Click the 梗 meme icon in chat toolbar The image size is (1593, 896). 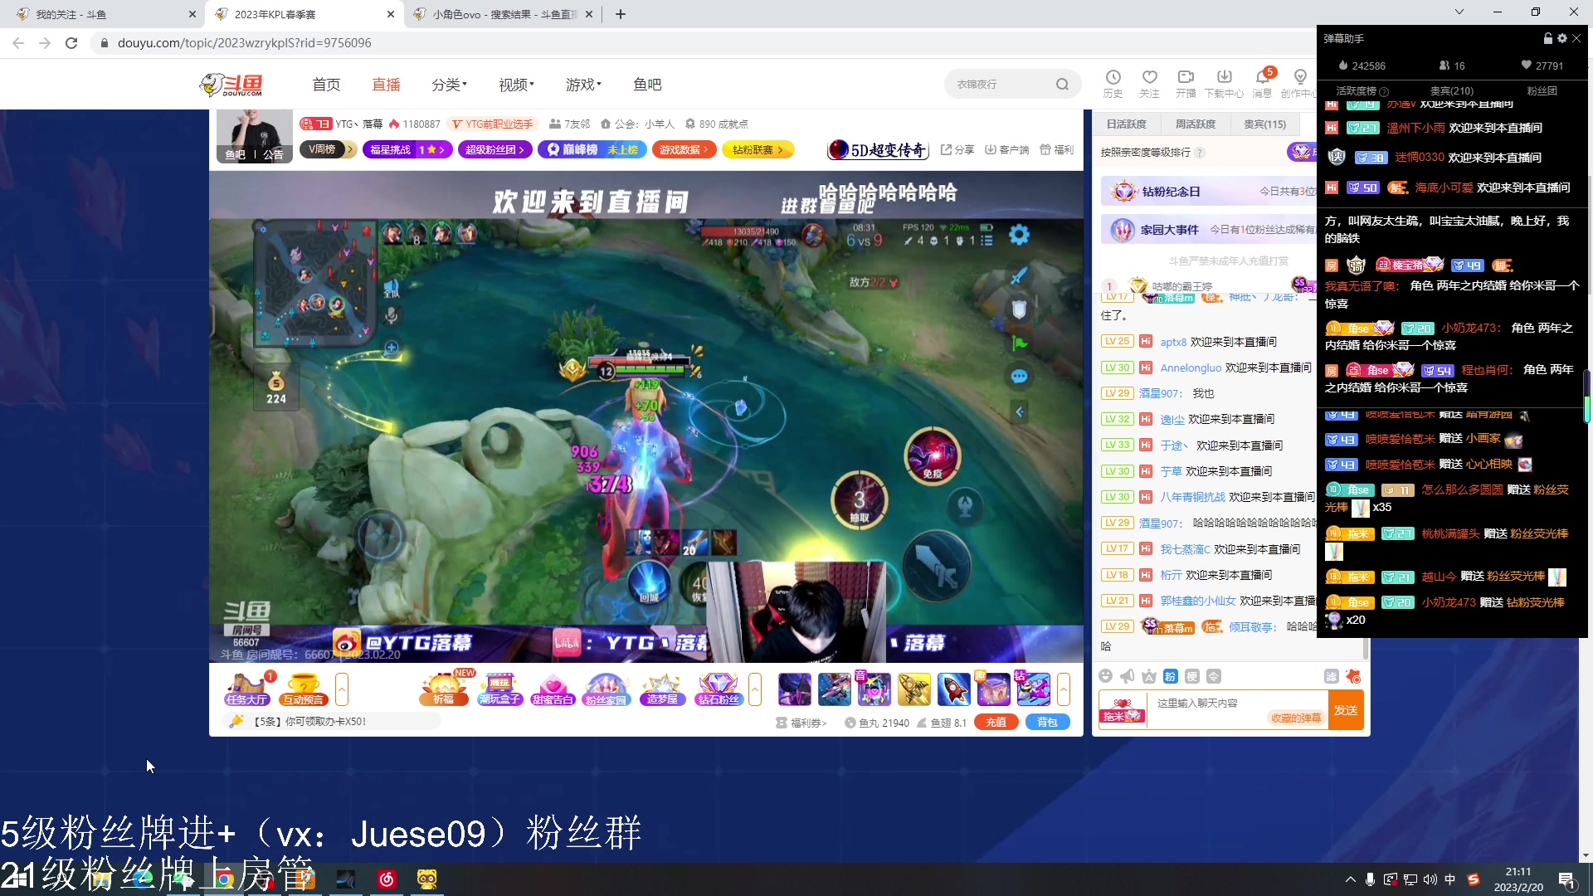(1191, 676)
